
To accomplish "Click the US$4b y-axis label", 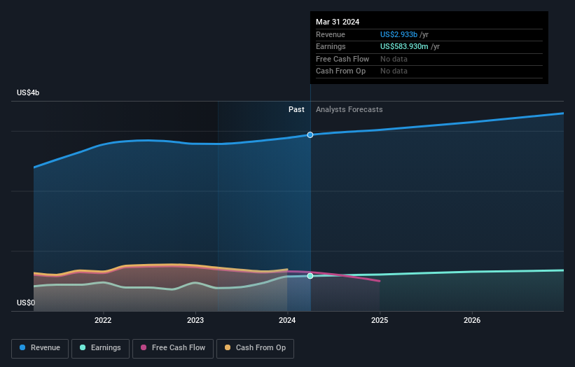I will click(28, 92).
